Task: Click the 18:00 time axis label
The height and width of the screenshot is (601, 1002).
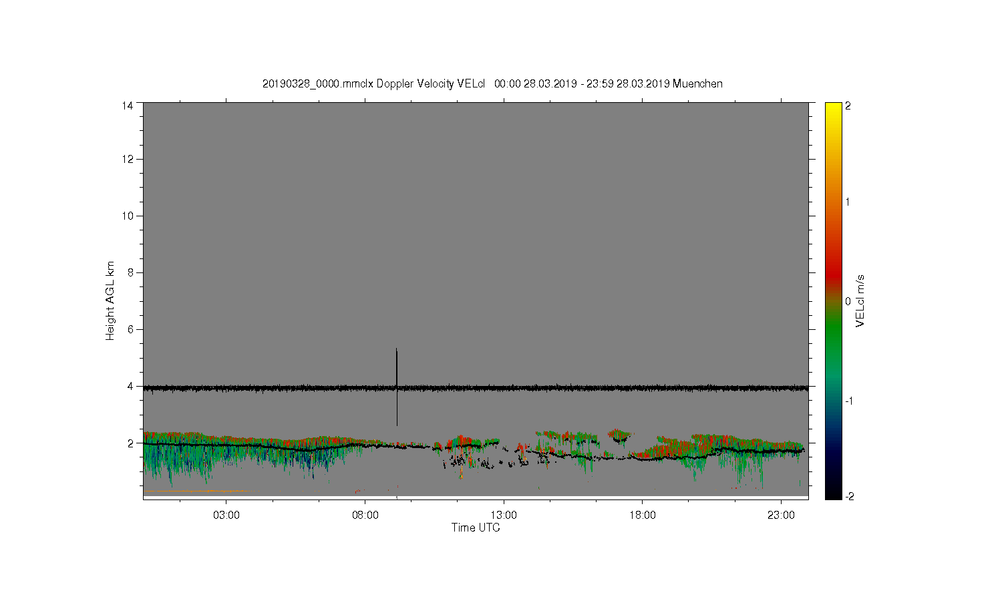Action: click(643, 516)
